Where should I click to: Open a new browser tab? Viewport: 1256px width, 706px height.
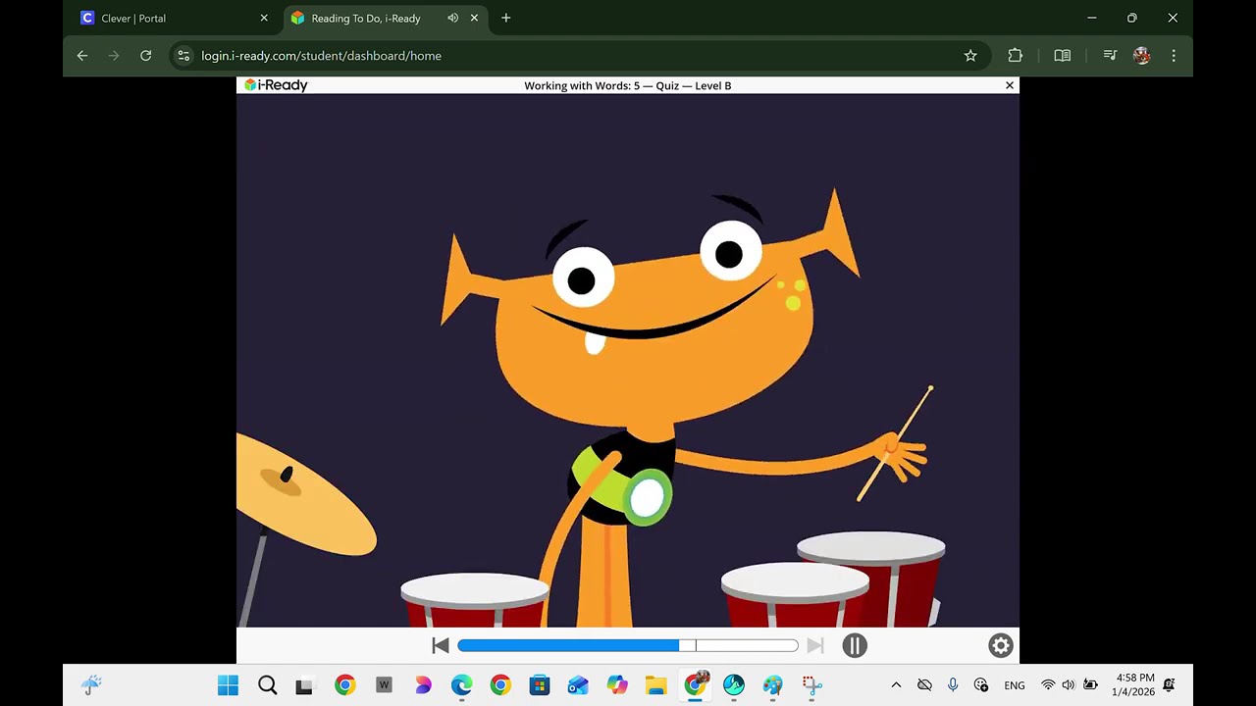point(506,18)
